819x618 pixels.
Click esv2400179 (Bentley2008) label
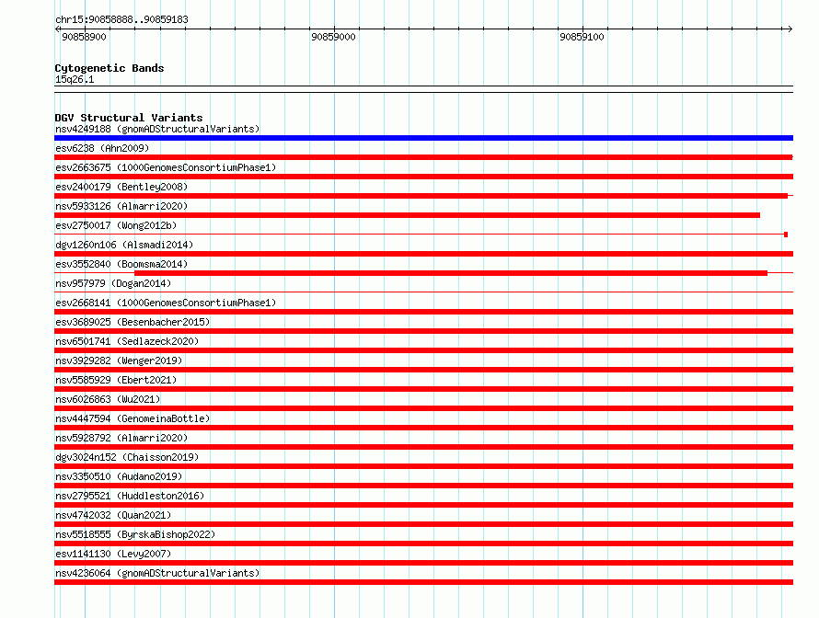coord(121,187)
